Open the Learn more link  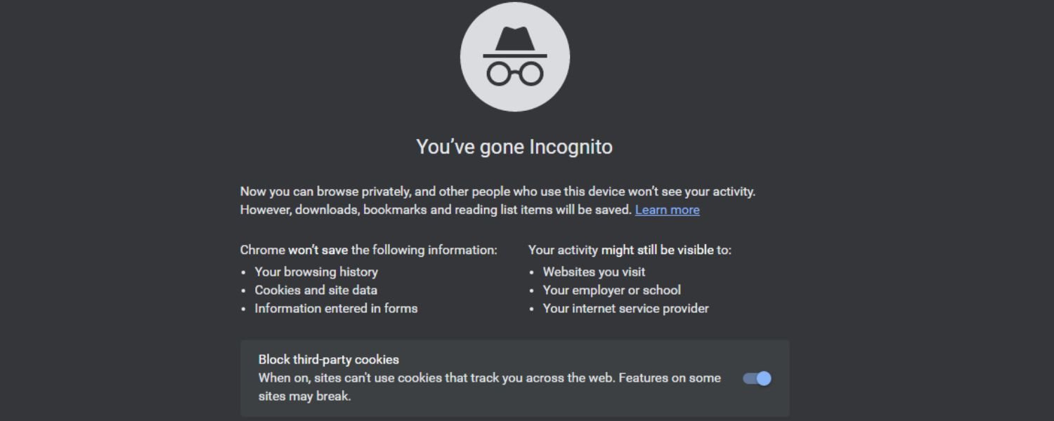(x=667, y=209)
